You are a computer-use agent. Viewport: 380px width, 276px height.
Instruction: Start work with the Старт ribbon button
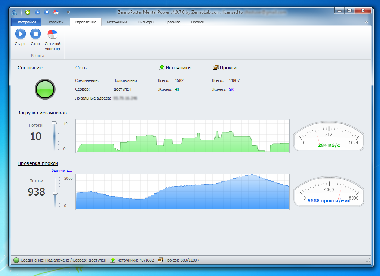click(20, 37)
